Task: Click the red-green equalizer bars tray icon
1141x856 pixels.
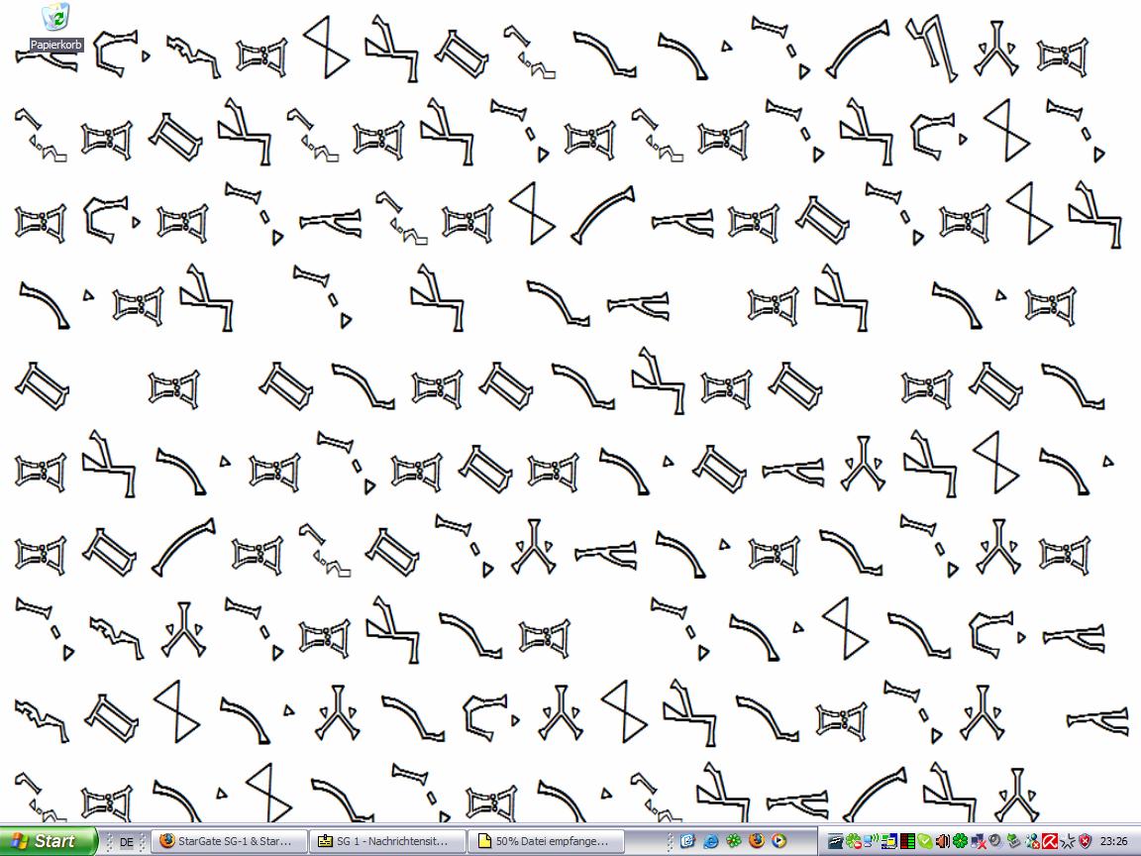Action: (x=906, y=841)
